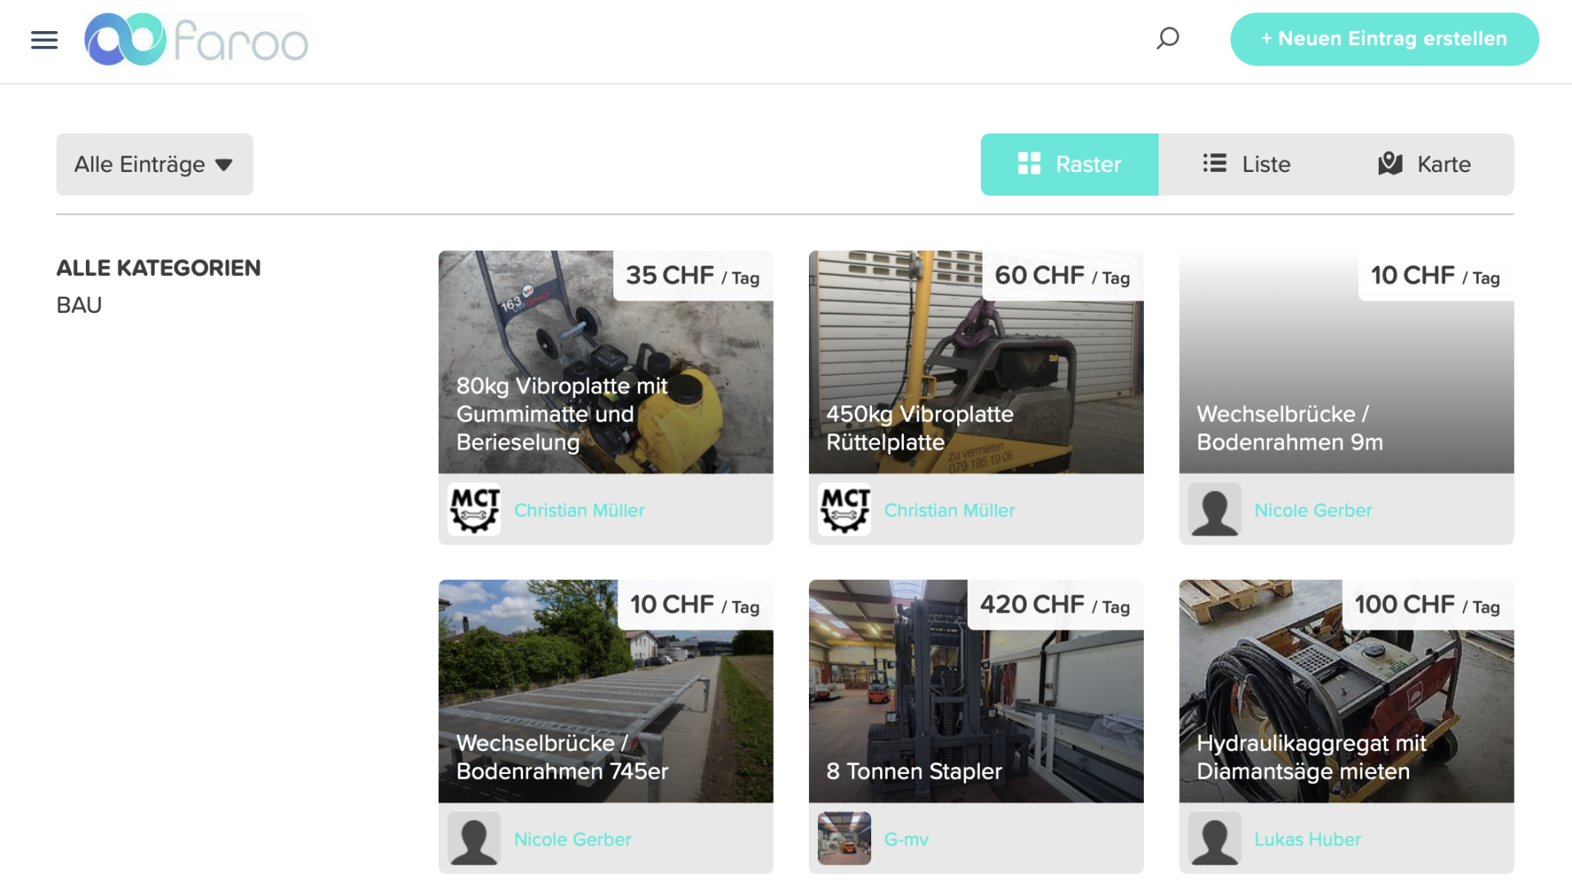Open Hydraulikaggregat mit Diamantsäge listing

pyautogui.click(x=1346, y=691)
